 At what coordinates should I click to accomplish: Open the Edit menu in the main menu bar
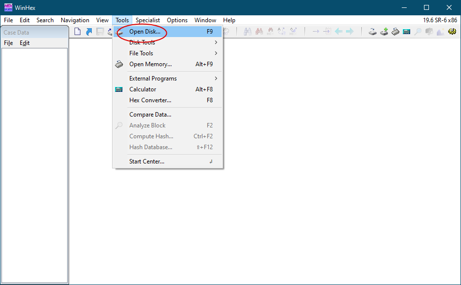[25, 20]
